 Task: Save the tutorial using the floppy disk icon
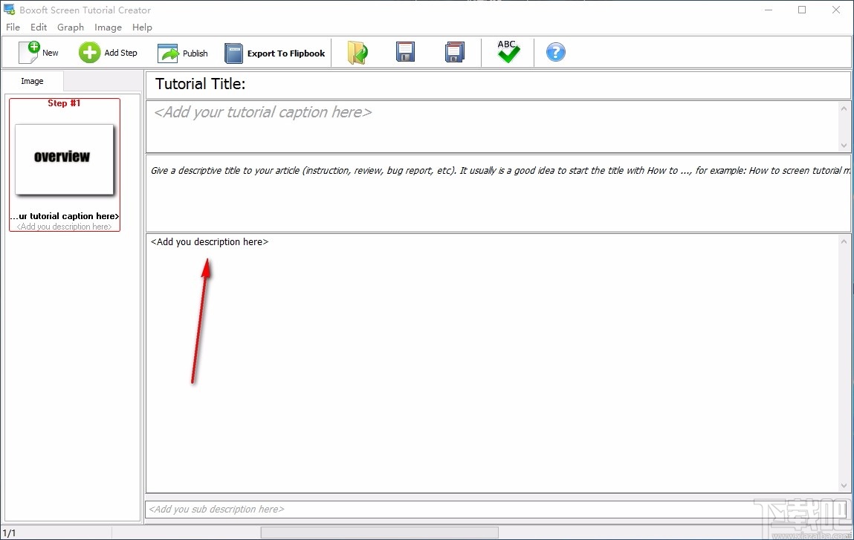click(x=405, y=52)
